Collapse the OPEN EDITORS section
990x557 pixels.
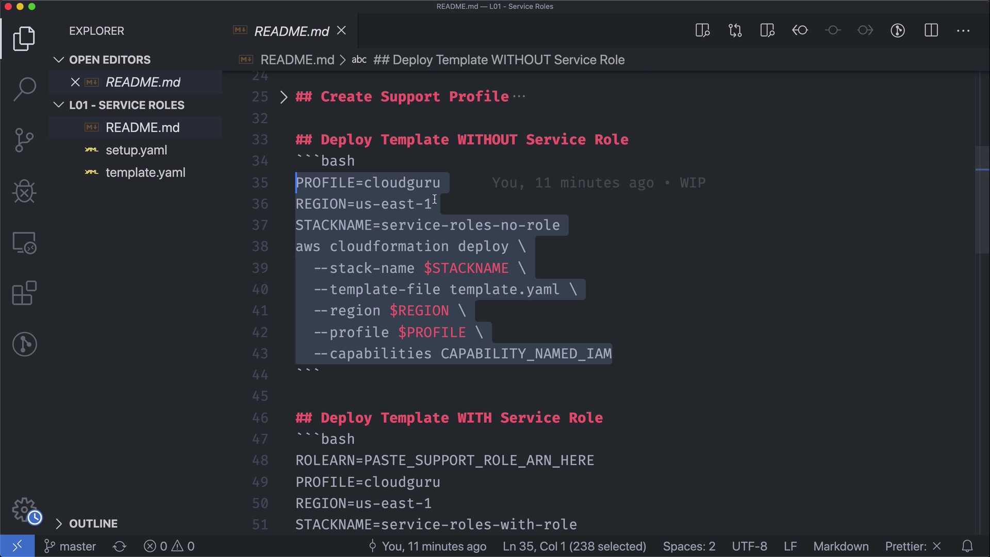(x=59, y=60)
